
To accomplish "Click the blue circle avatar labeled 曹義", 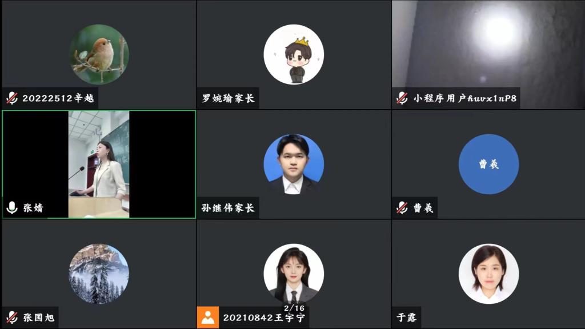I will pos(488,164).
